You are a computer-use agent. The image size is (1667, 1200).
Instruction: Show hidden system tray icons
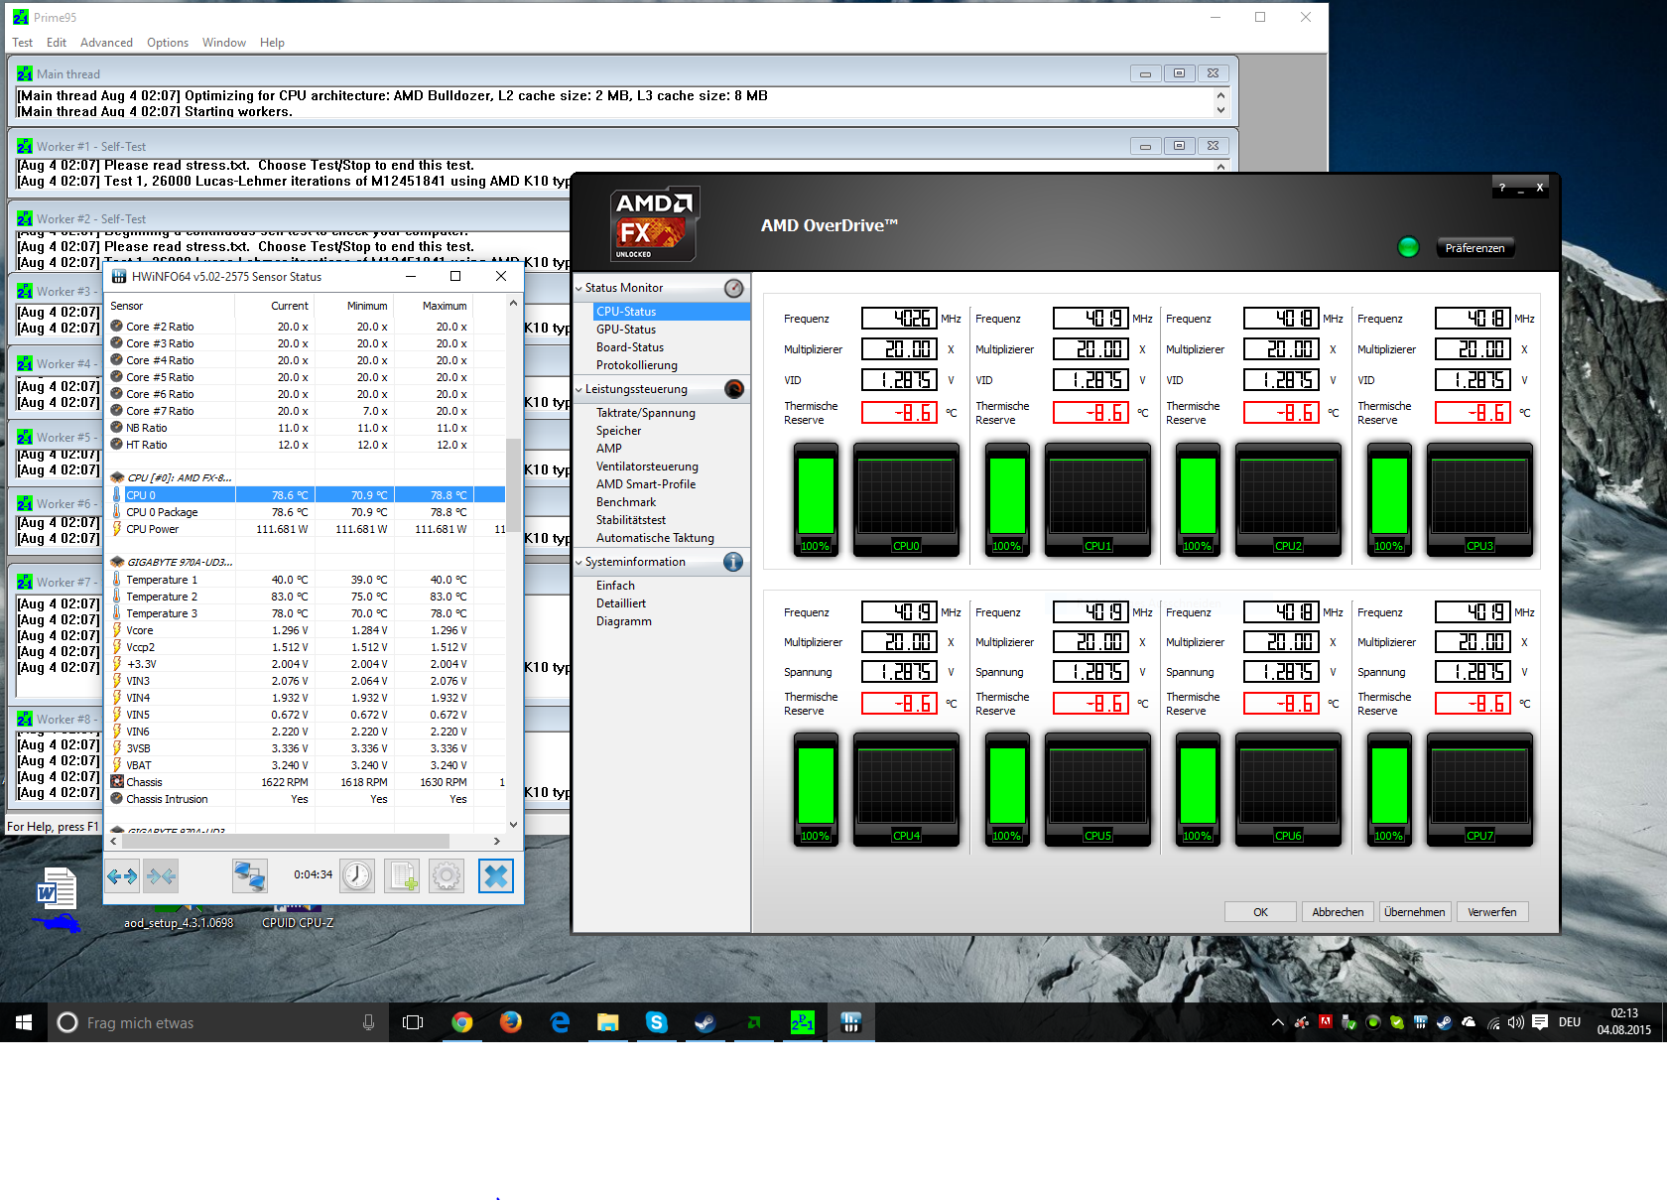pyautogui.click(x=1277, y=1022)
